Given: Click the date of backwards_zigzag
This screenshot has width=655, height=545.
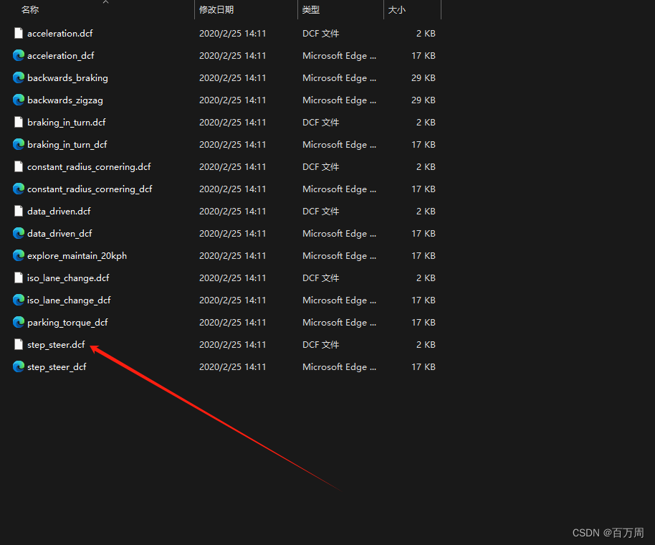Looking at the screenshot, I should point(232,100).
